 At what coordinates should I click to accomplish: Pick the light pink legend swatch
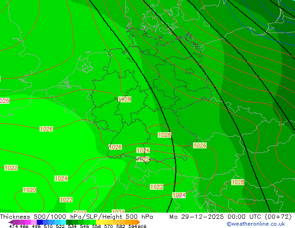[34, 222]
